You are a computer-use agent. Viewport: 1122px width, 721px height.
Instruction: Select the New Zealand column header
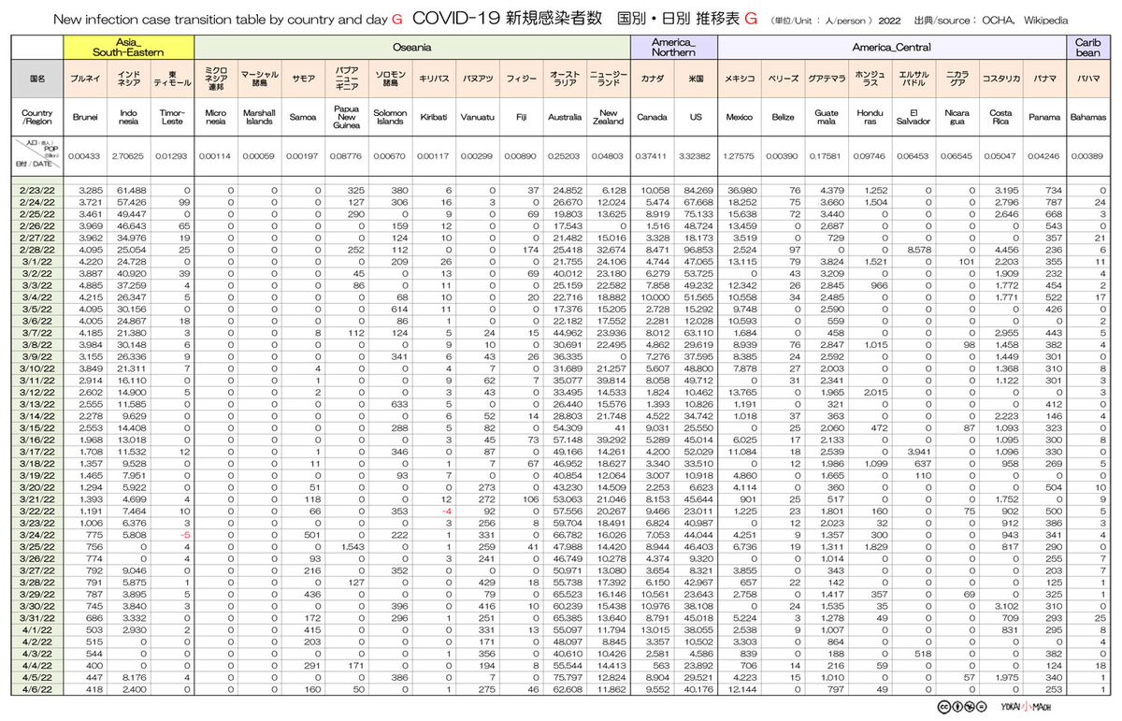609,118
